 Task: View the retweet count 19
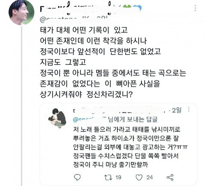point(118,177)
